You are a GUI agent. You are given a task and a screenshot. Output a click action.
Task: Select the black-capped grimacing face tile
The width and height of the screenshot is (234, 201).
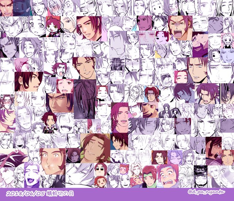coord(200,176)
